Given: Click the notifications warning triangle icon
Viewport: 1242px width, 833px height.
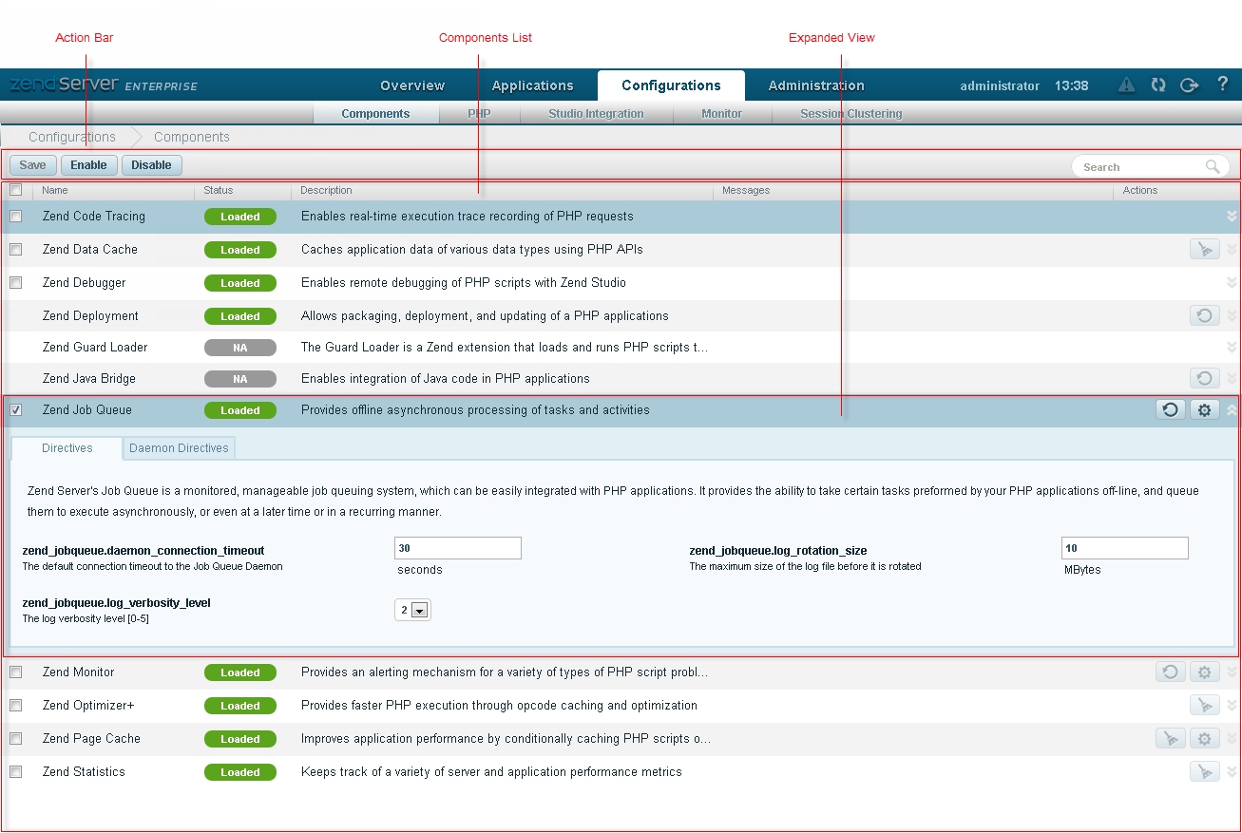Looking at the screenshot, I should (1126, 85).
